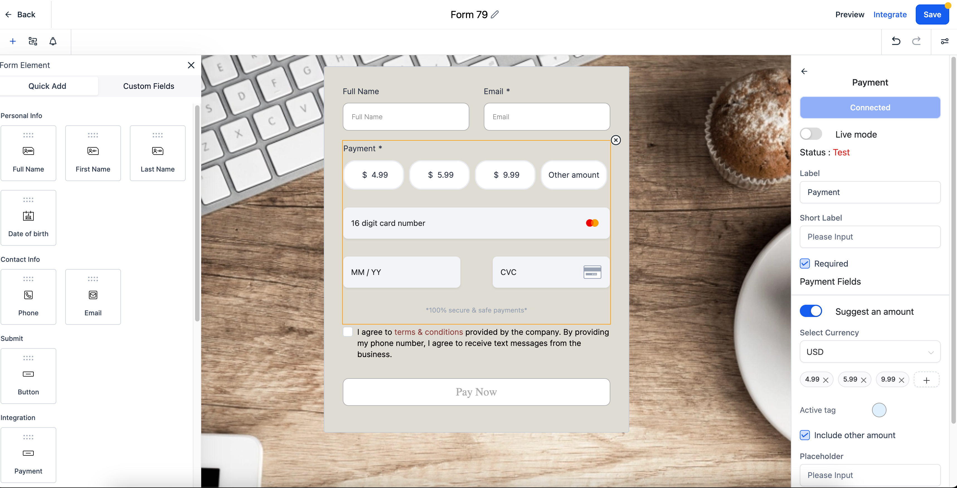
Task: Click the Payment label input field
Action: 870,192
